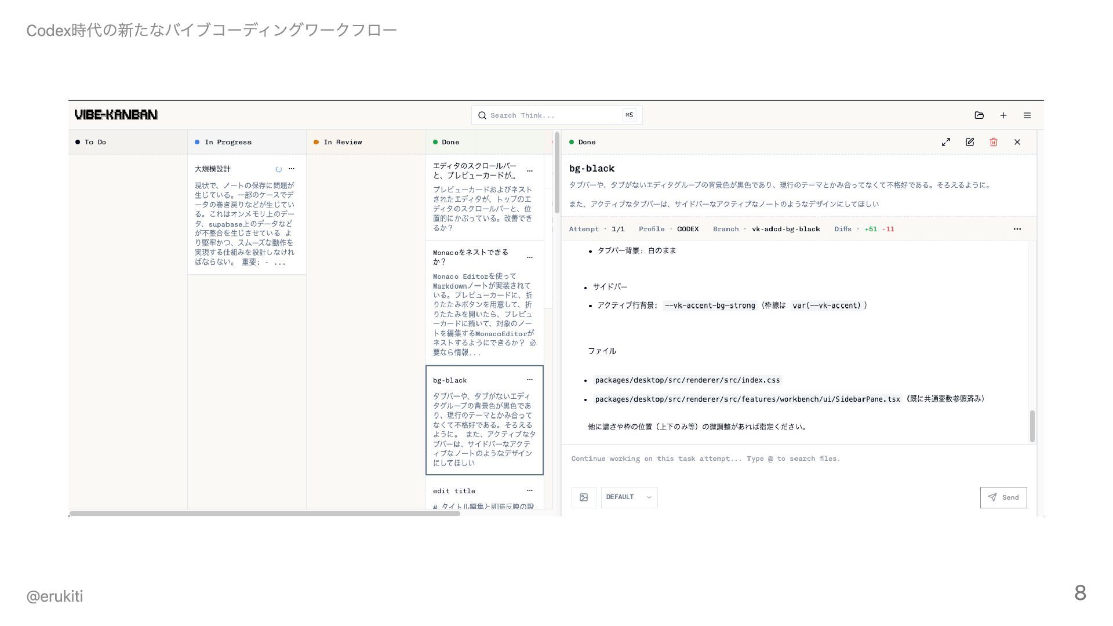Open the DEFAULT profile dropdown
Viewport: 1113px width, 626px height.
(629, 497)
